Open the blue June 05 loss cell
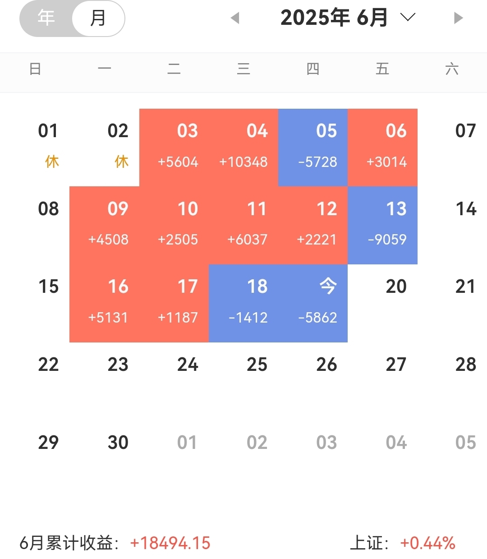The height and width of the screenshot is (559, 487). [x=313, y=148]
